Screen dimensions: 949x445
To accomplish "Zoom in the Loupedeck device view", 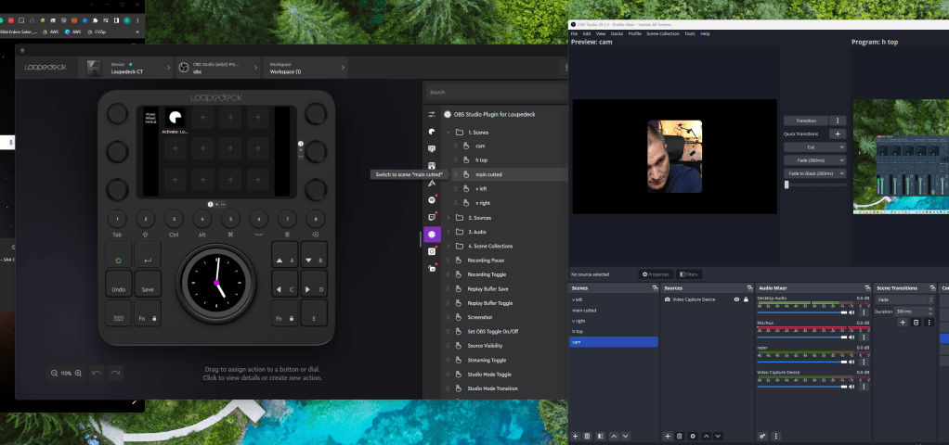I will coord(78,373).
